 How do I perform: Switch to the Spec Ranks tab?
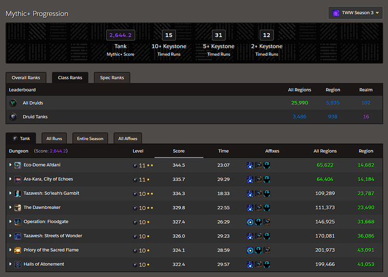[112, 78]
